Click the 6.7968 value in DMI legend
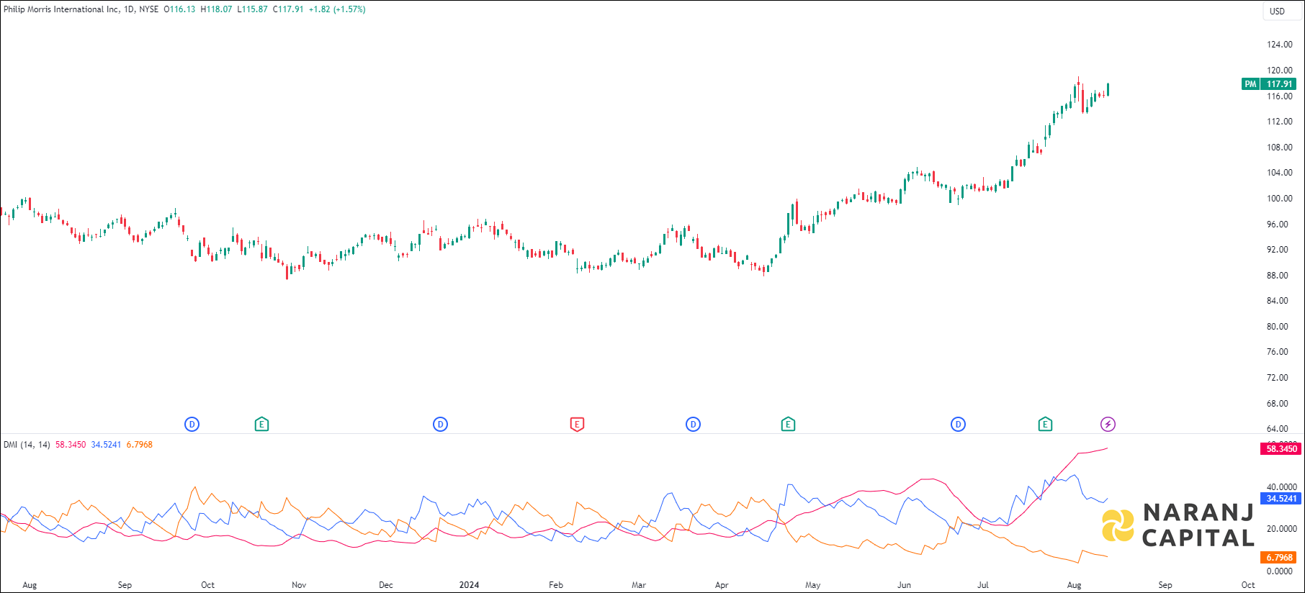 [x=139, y=445]
